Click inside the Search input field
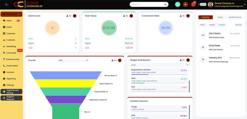Viewport: 247px width, 119px height. click(147, 4)
